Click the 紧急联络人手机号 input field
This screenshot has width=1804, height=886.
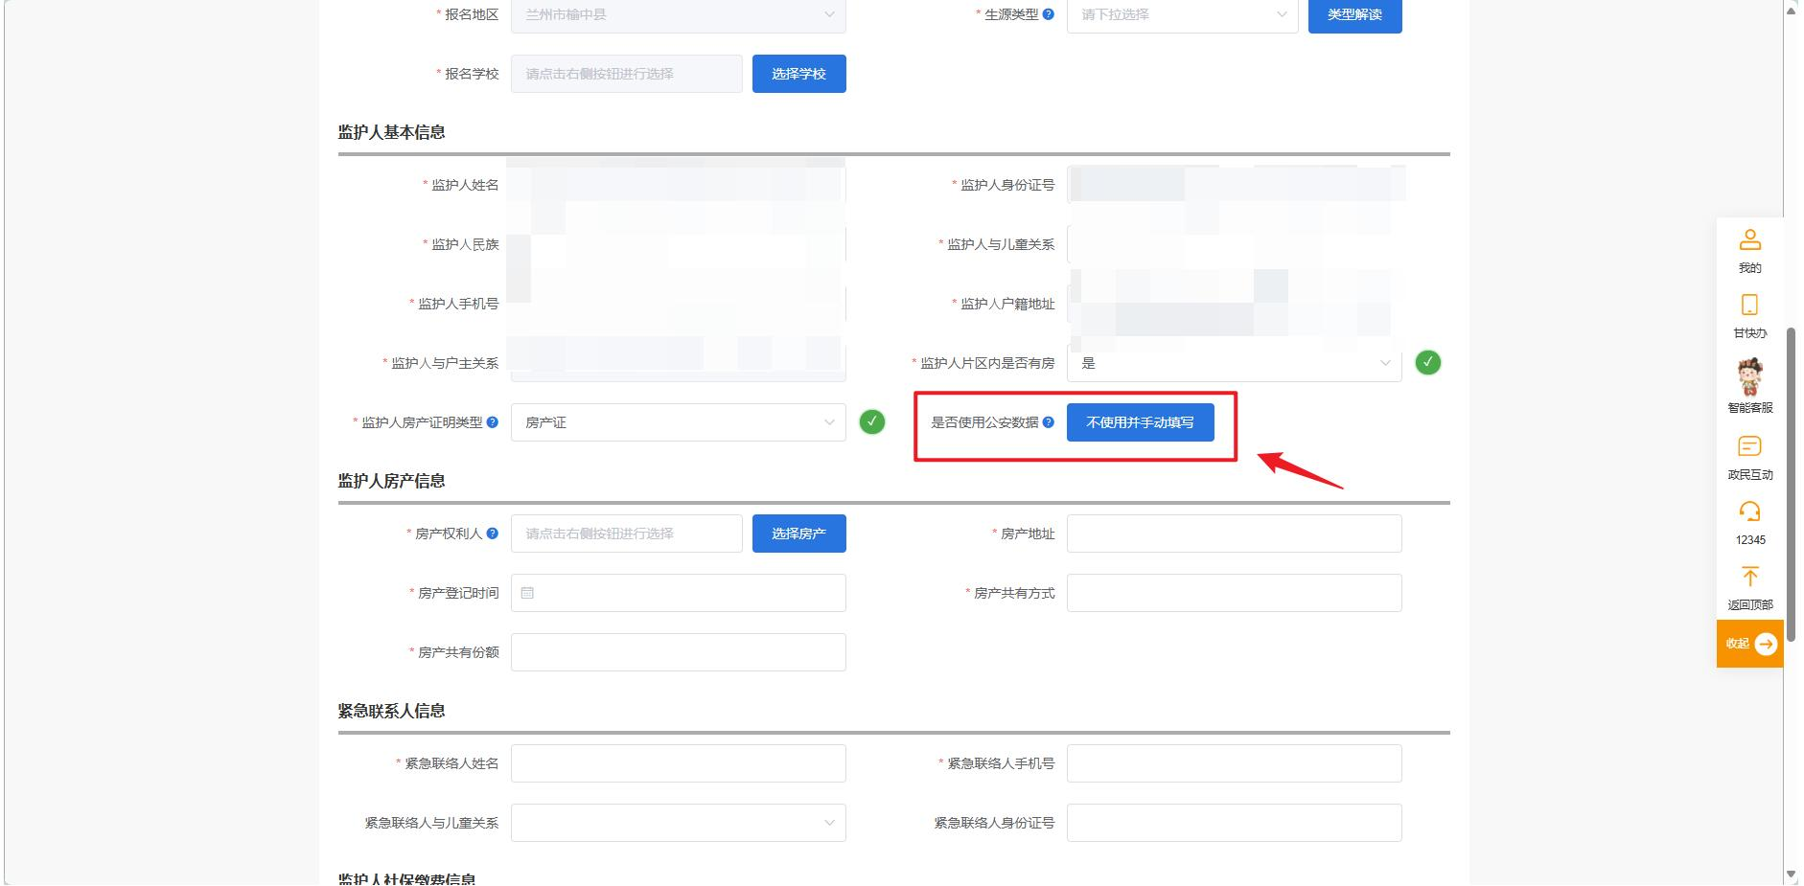click(x=1235, y=763)
